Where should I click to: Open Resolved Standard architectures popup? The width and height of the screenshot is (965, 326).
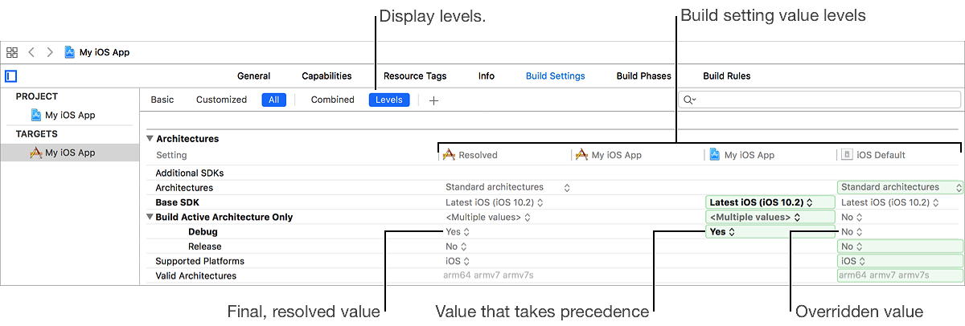tap(508, 187)
